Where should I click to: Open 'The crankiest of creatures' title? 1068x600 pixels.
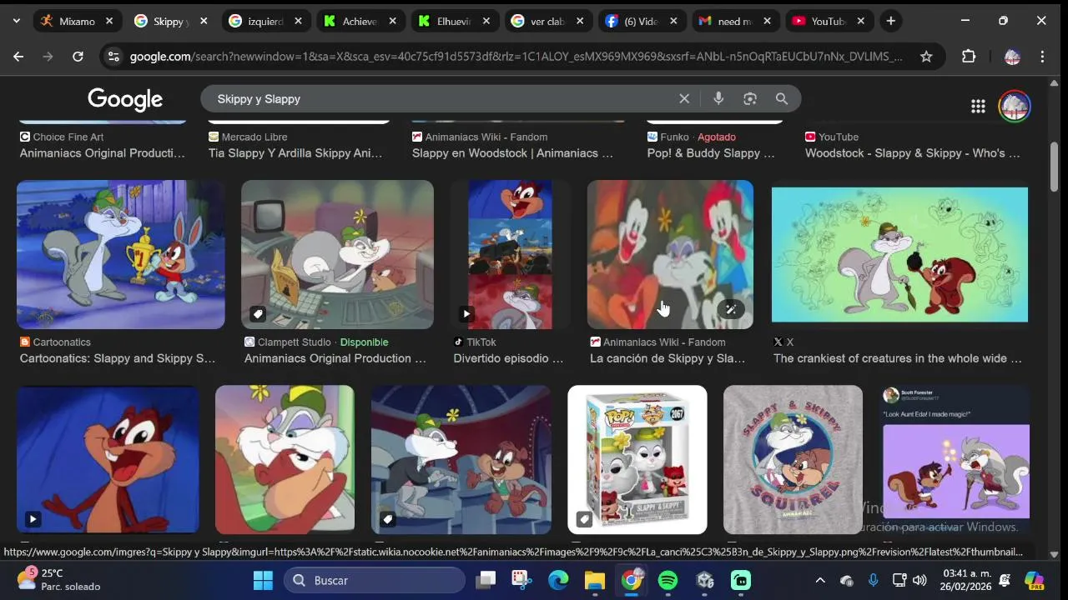click(x=898, y=358)
